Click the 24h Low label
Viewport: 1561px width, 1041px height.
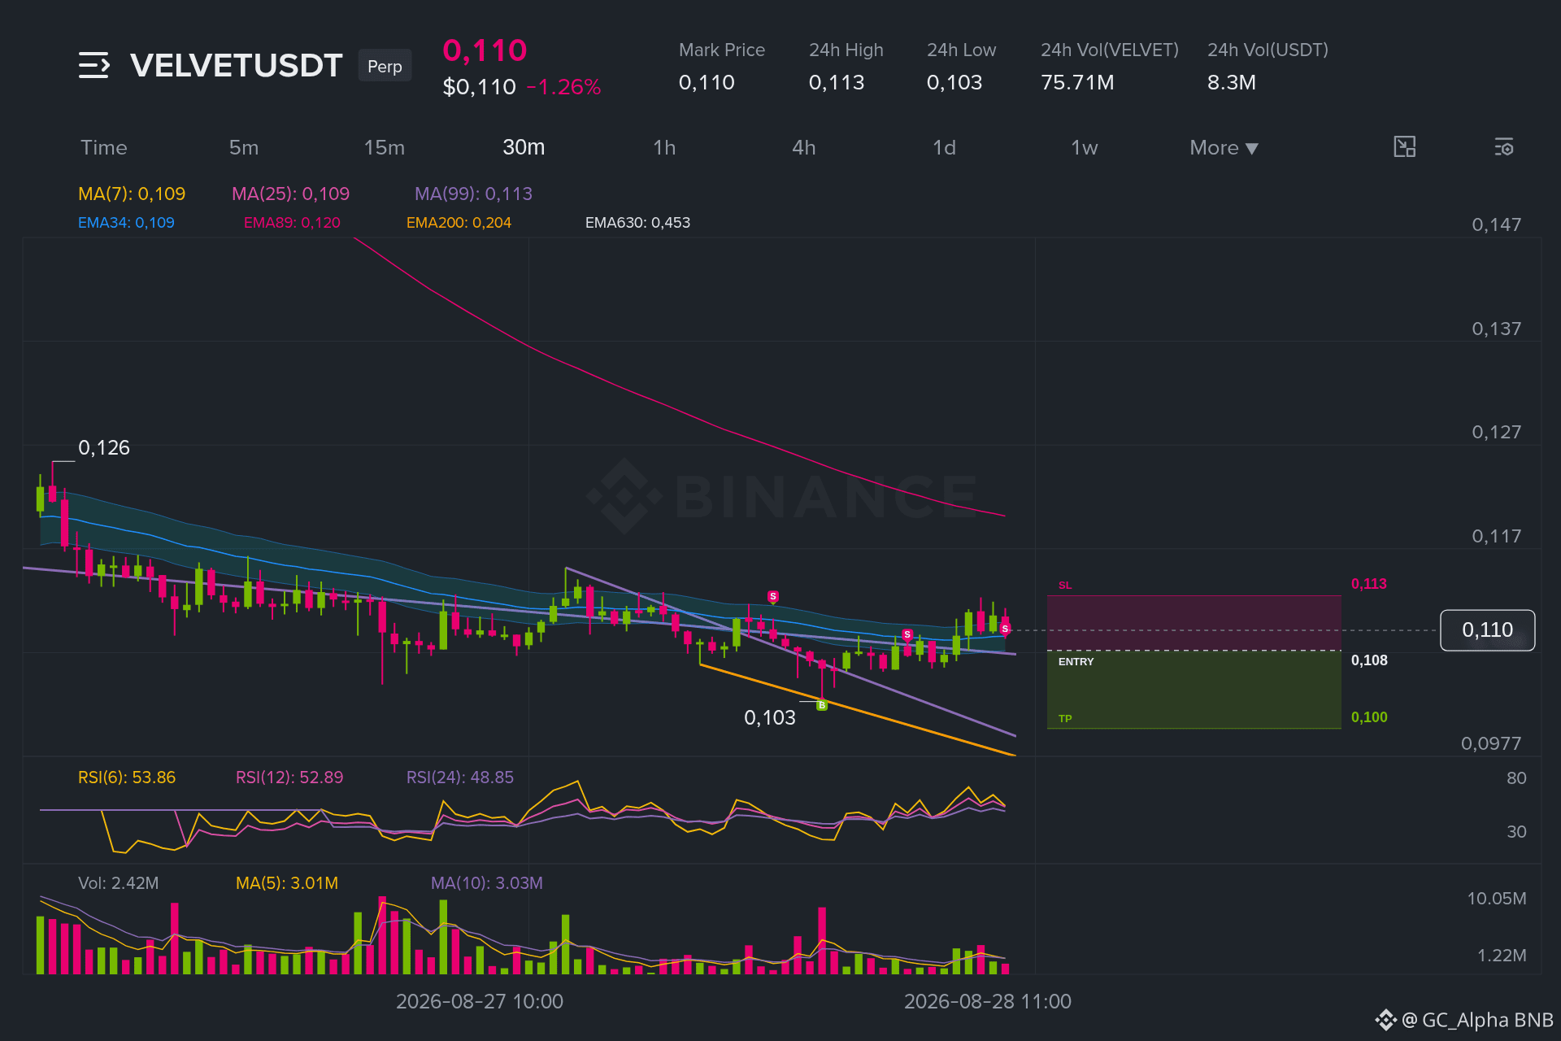coord(962,50)
